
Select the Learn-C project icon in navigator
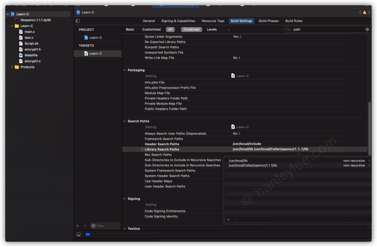click(13, 14)
